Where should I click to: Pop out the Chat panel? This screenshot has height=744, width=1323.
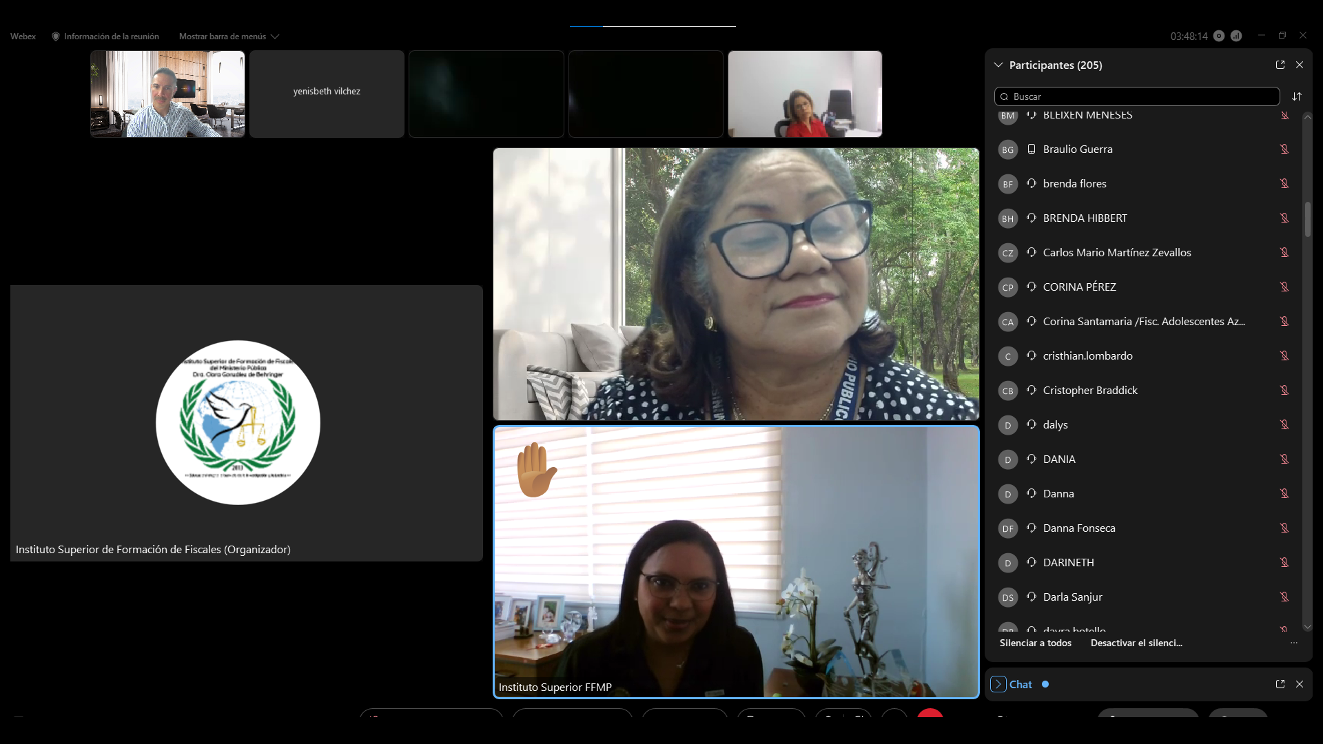1280,684
